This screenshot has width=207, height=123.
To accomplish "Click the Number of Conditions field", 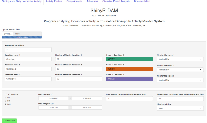I will click(28, 49).
